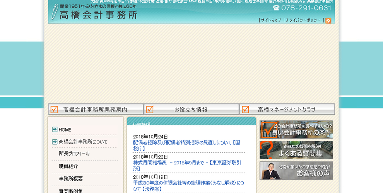
Task: Open 職員紹介 sidebar item
Action: pyautogui.click(x=68, y=166)
